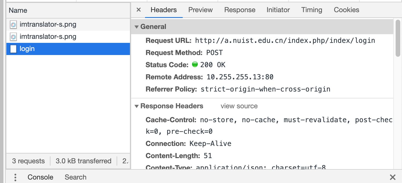The height and width of the screenshot is (183, 402).
Task: Click the 3.0 kB transferred status entry
Action: pos(84,161)
